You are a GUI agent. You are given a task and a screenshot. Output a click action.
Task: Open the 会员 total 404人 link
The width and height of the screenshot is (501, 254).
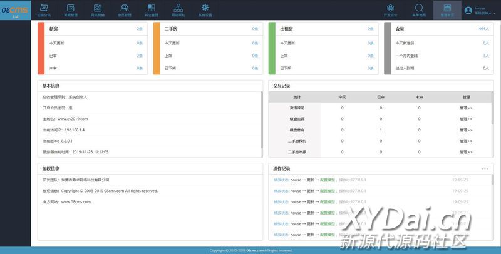[x=483, y=29]
